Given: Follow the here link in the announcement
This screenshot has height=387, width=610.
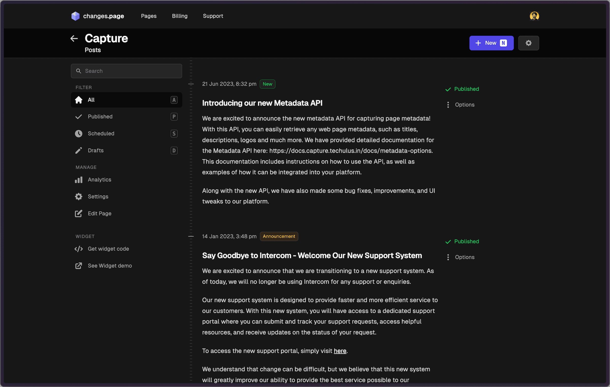Looking at the screenshot, I should point(340,351).
